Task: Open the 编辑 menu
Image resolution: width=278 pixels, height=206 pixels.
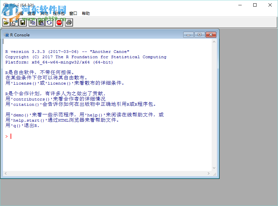Action: pyautogui.click(x=19, y=13)
